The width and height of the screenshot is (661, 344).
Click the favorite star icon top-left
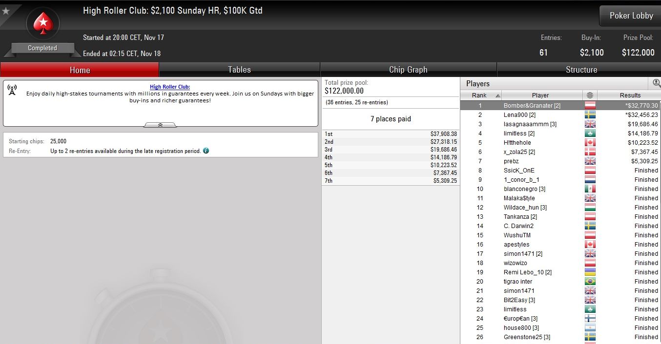6,11
